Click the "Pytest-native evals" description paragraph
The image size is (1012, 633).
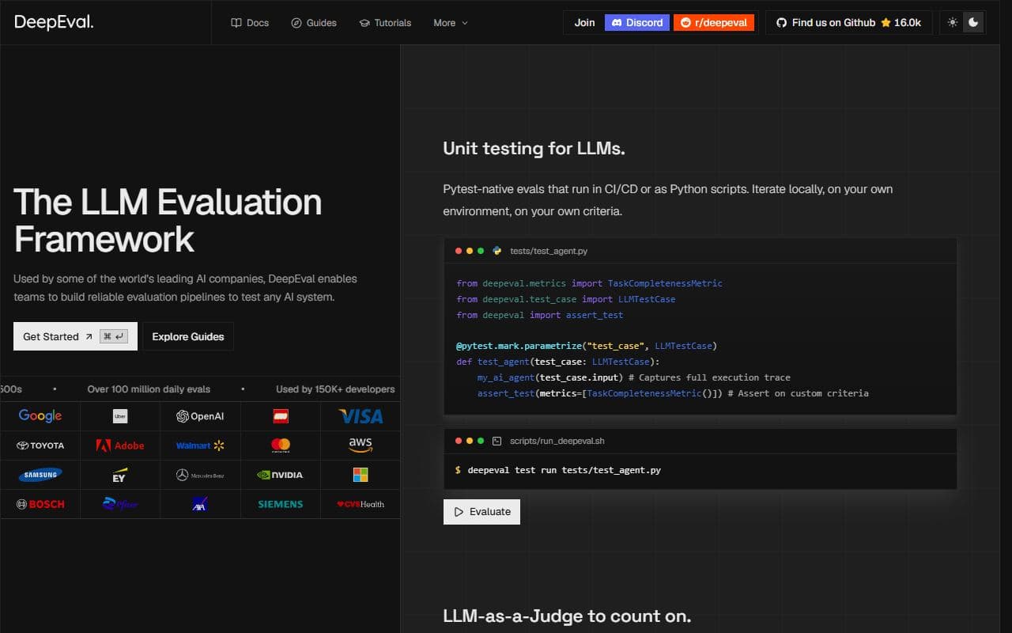tap(668, 200)
